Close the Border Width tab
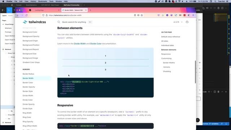This screenshot has width=231, height=130. tap(86, 10)
